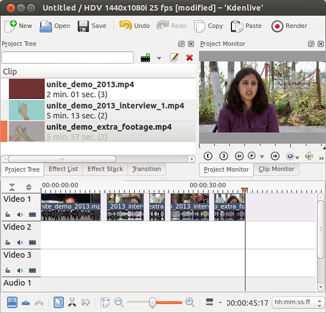Fit zoom to project icon
This screenshot has height=313, width=326.
[105, 303]
